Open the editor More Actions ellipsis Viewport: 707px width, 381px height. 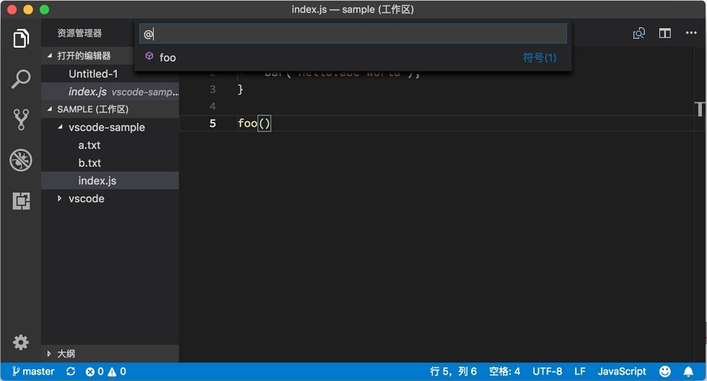(691, 33)
